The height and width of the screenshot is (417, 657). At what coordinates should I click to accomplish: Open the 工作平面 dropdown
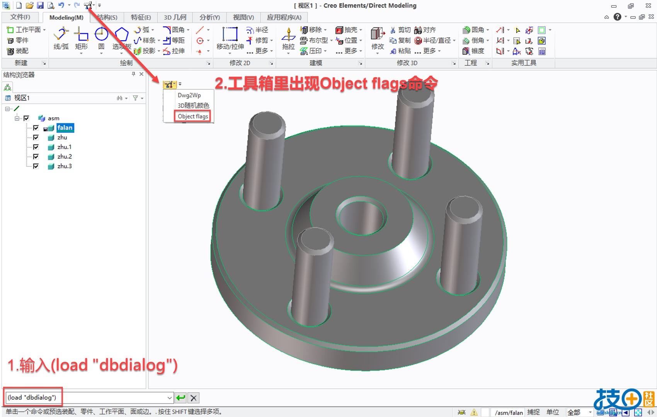pyautogui.click(x=44, y=30)
